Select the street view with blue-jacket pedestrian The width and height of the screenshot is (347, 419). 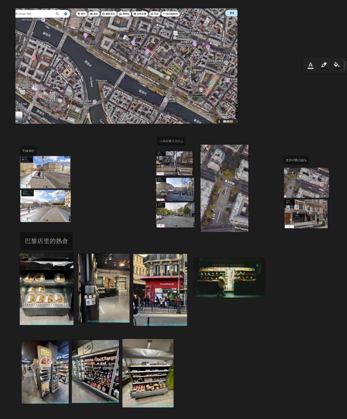point(45,172)
